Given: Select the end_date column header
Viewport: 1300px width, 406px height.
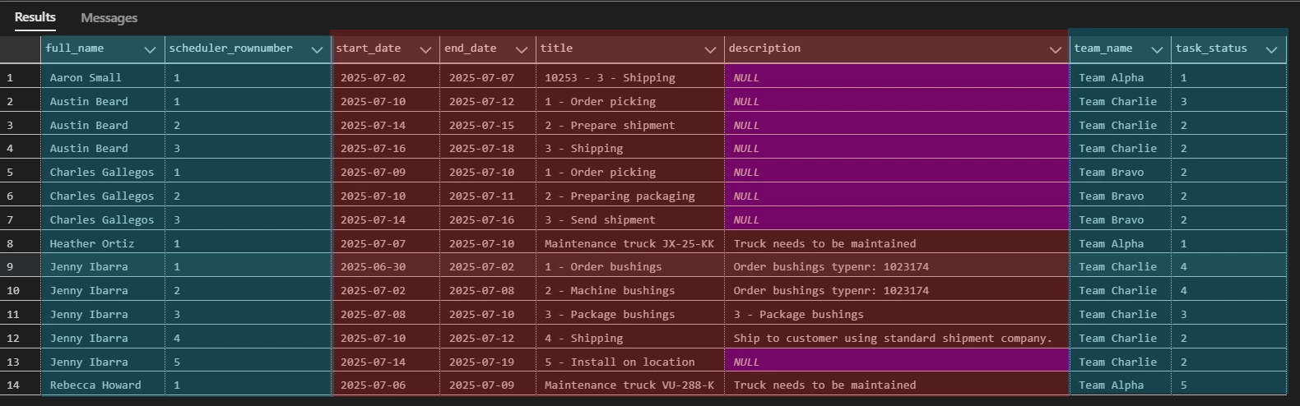Looking at the screenshot, I should point(488,49).
